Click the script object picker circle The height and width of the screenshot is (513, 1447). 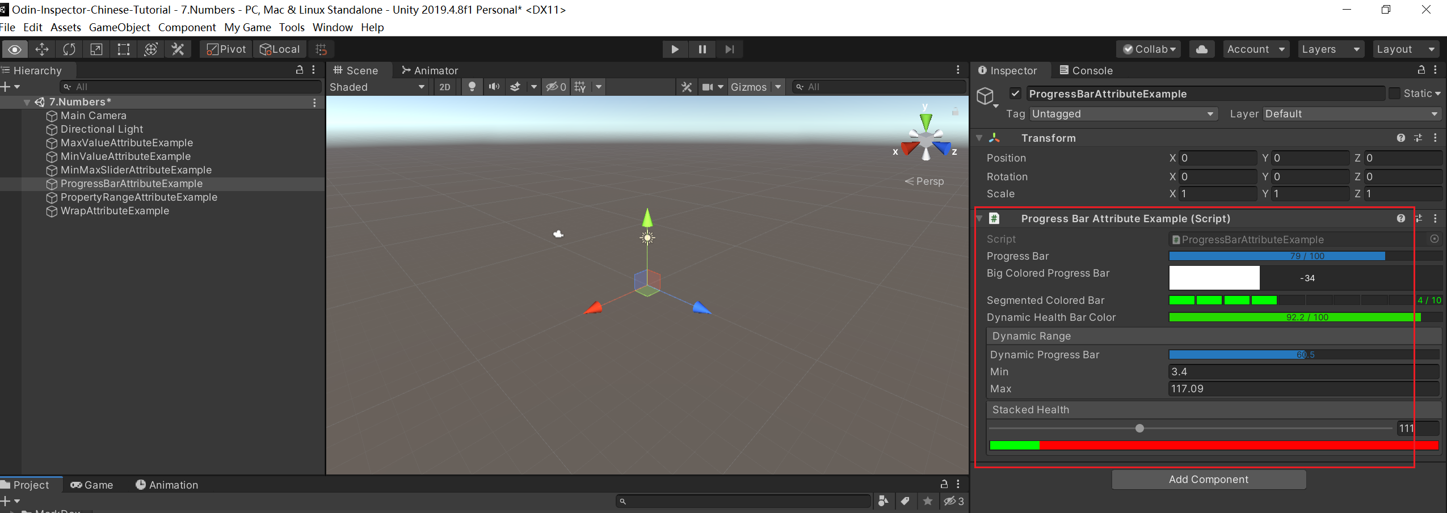pyautogui.click(x=1434, y=239)
